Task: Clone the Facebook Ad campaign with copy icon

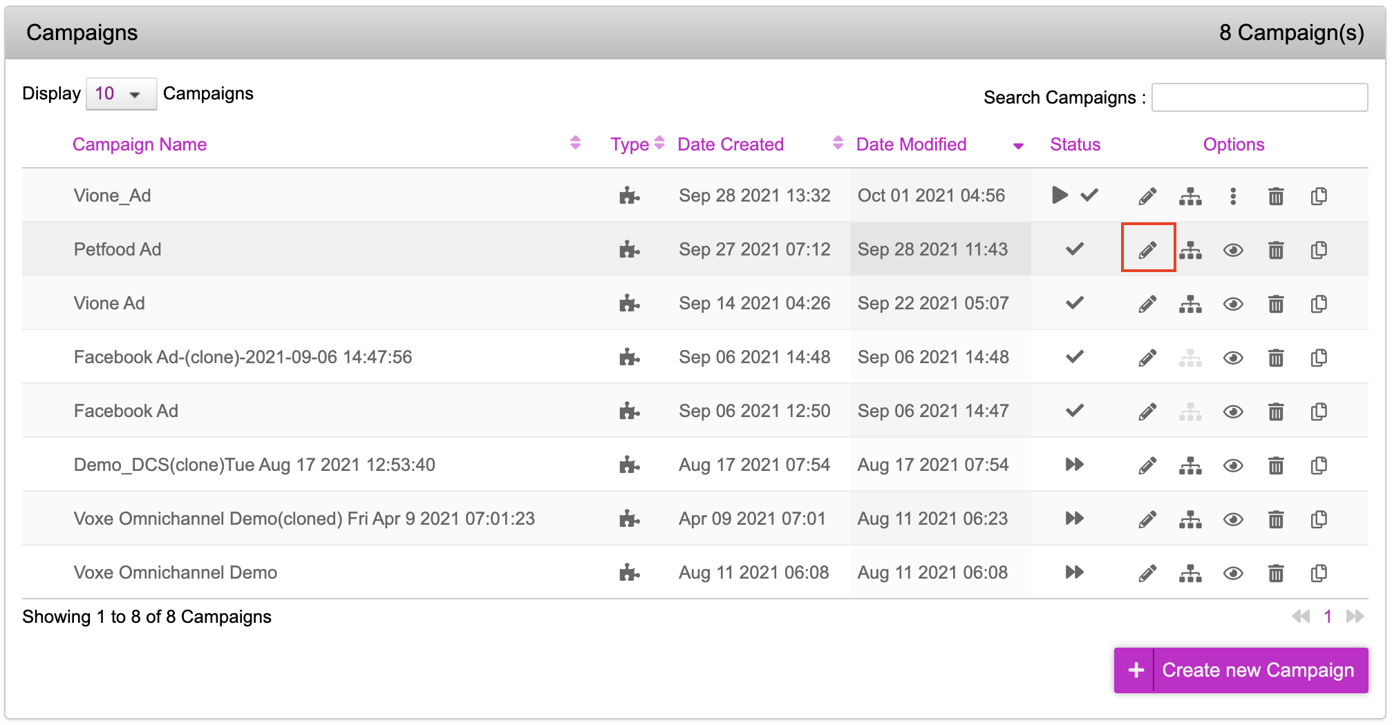Action: pyautogui.click(x=1319, y=412)
